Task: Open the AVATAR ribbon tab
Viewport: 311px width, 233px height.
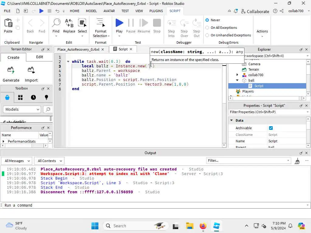Action: tap(109, 11)
